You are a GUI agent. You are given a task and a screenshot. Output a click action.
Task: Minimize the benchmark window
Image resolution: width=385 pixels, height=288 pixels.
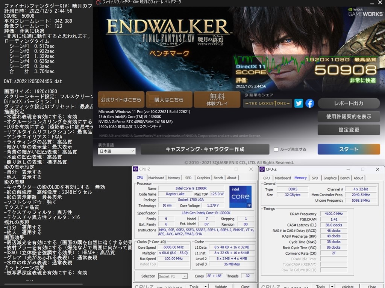coord(372,3)
